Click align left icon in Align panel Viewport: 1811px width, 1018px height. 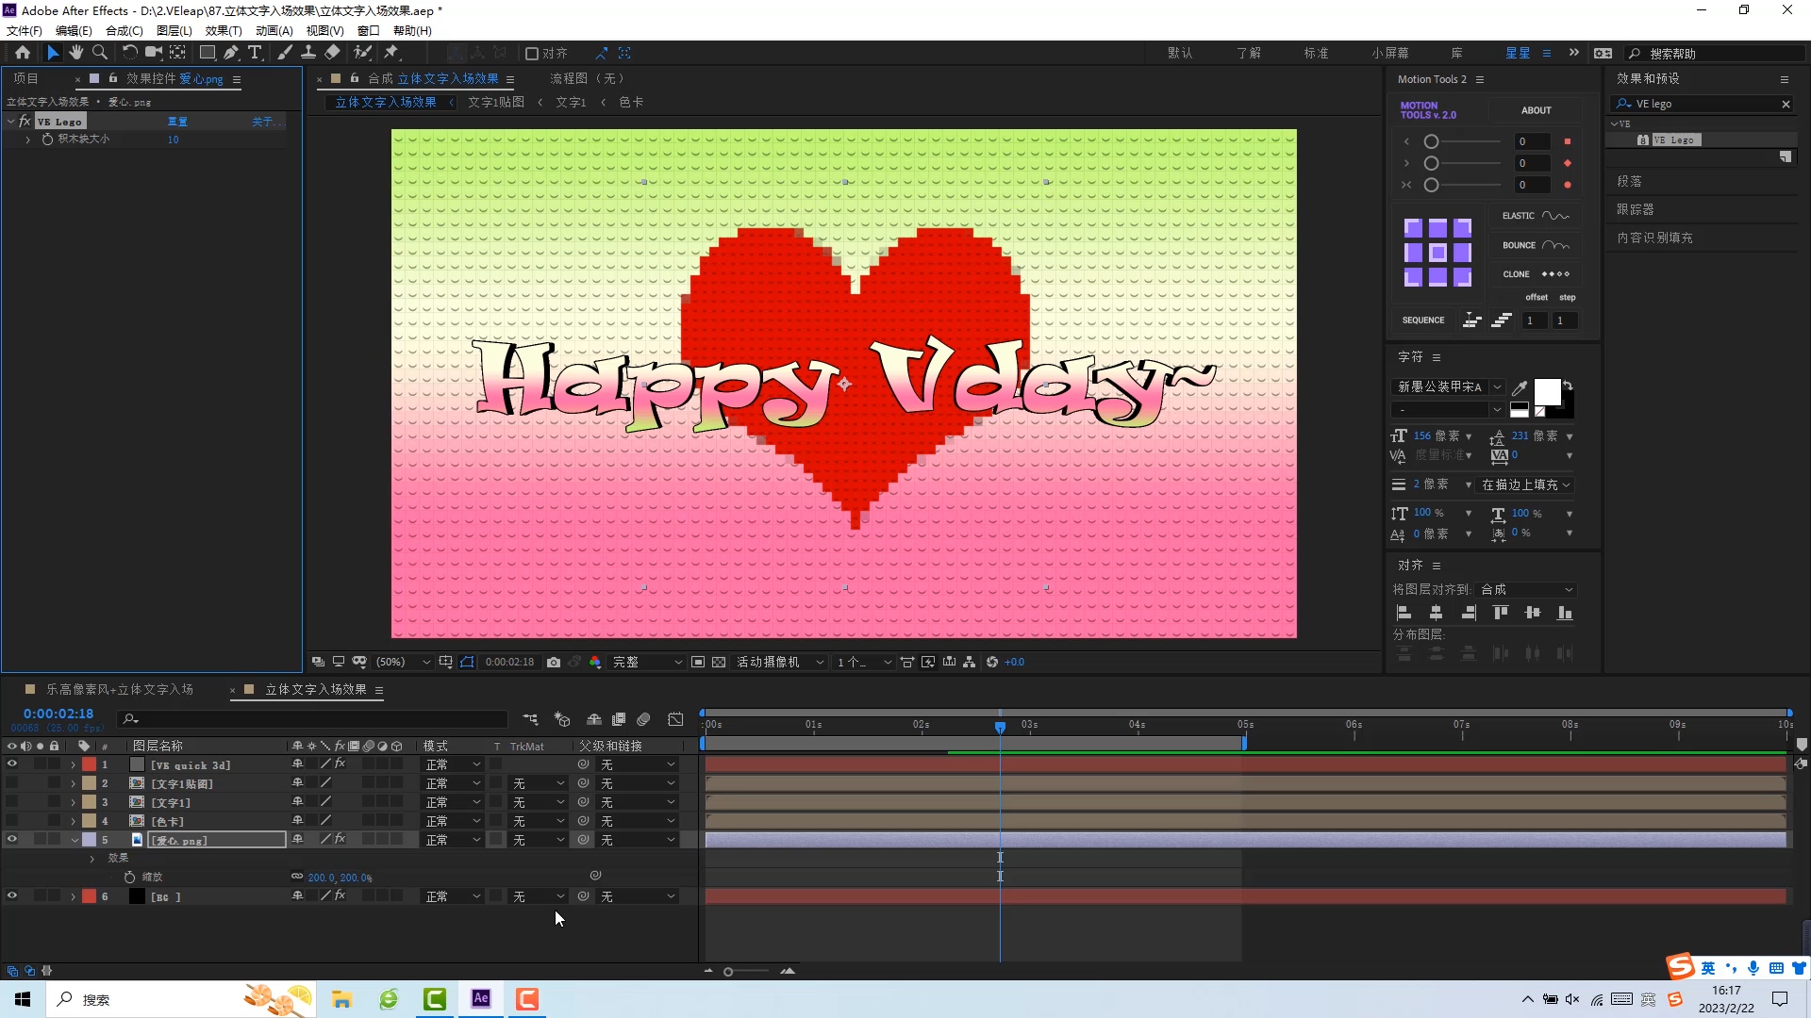point(1404,613)
